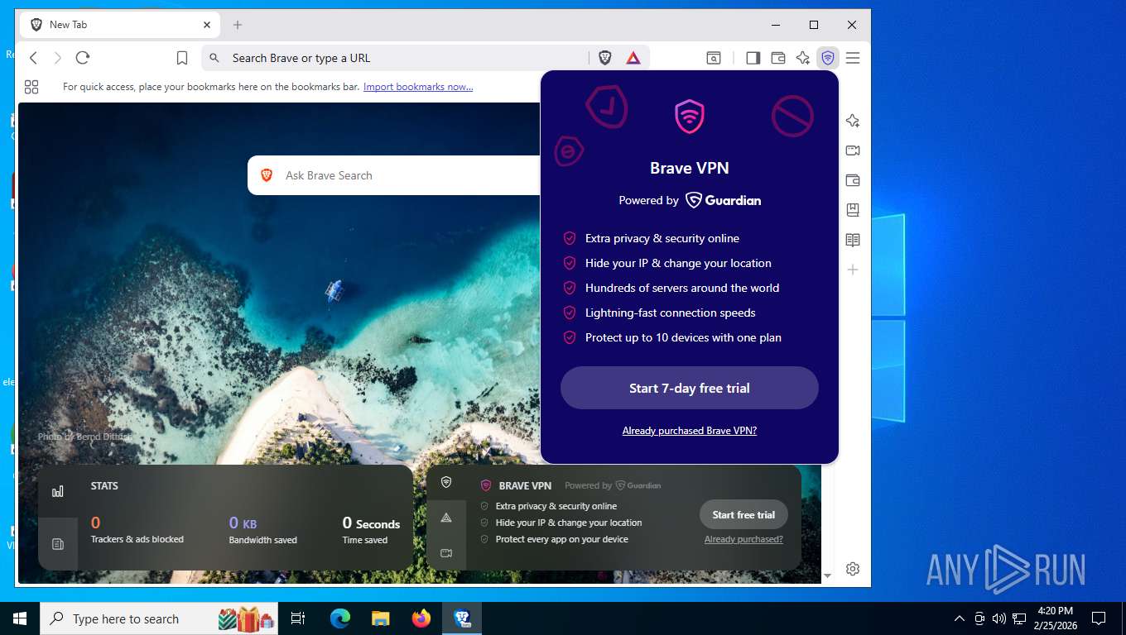1126x635 pixels.
Task: Toggle the sidebar panel icon
Action: pos(753,58)
